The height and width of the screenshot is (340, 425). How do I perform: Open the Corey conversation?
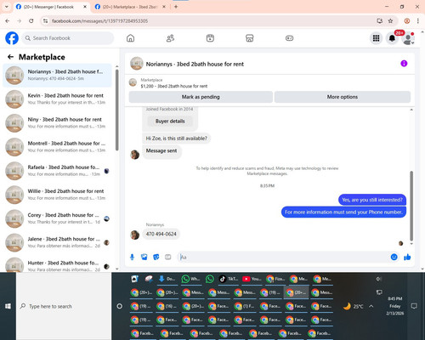[x=57, y=218]
